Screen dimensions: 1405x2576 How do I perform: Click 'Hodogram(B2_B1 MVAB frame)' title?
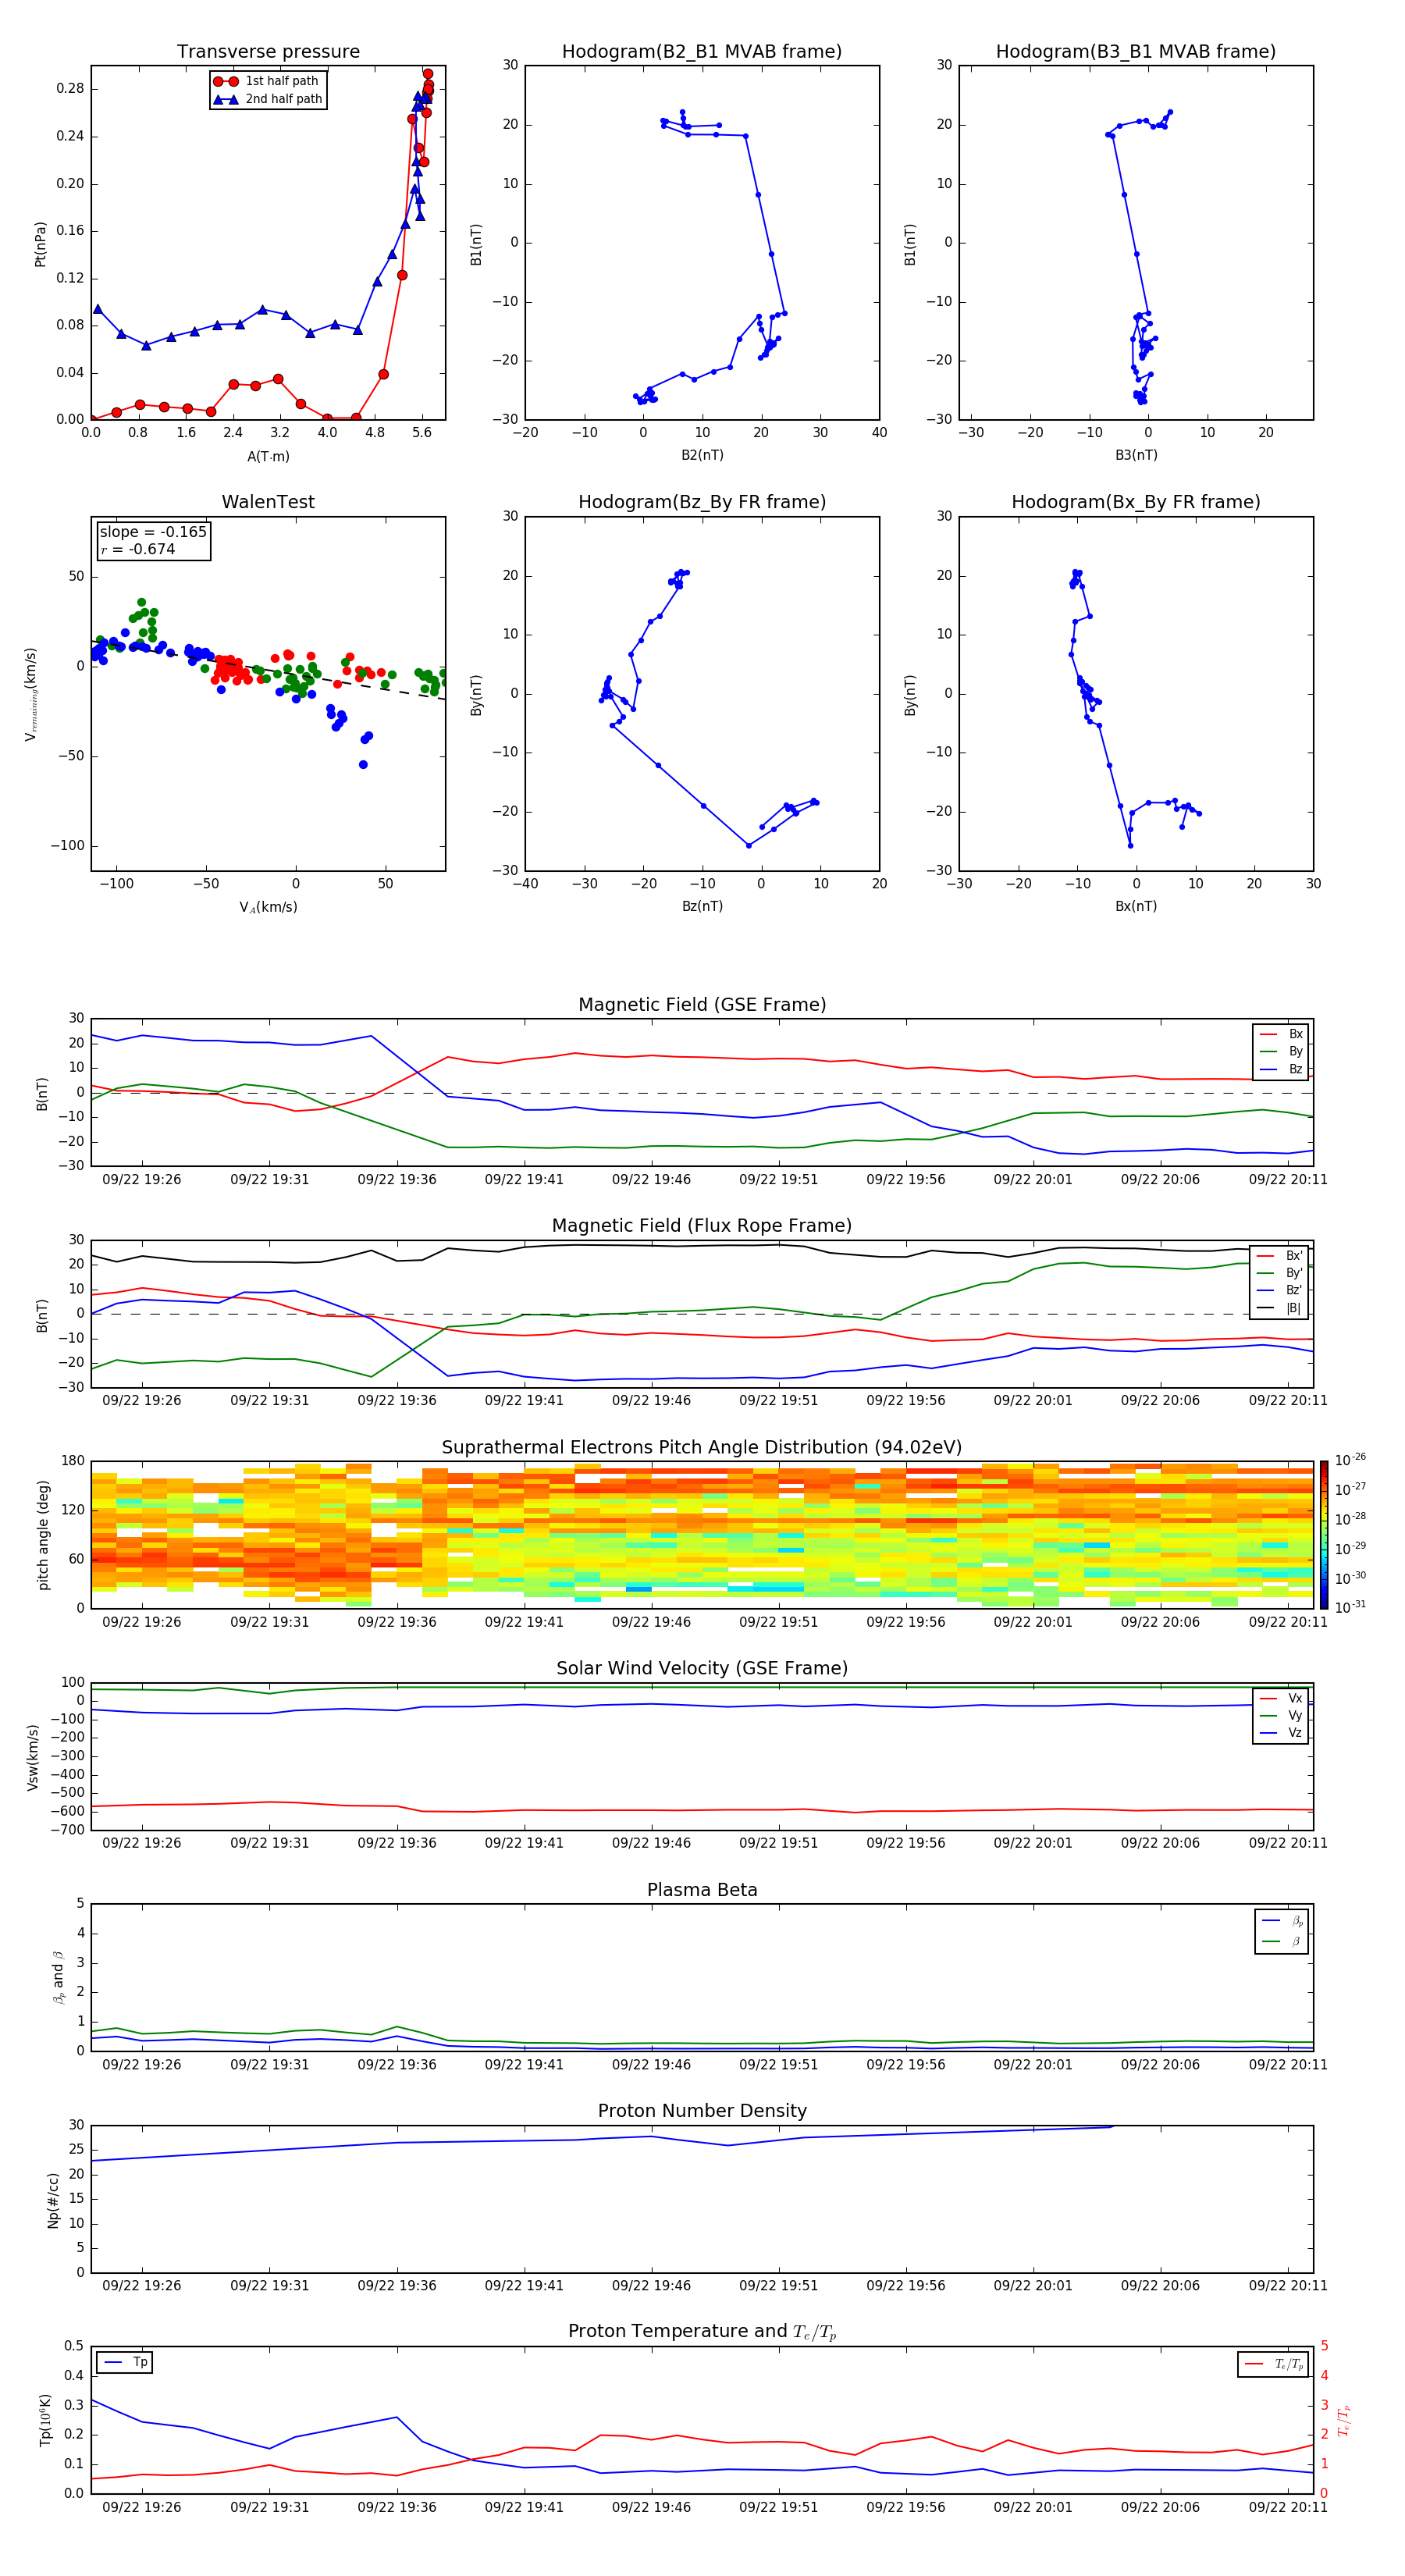(x=702, y=52)
